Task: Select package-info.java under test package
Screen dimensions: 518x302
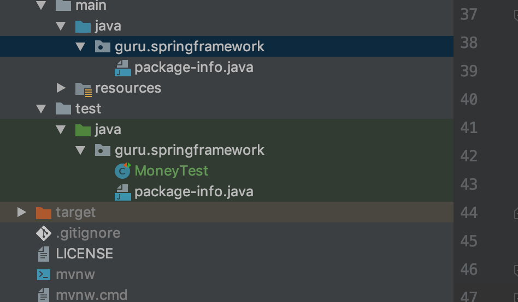Action: pos(193,192)
